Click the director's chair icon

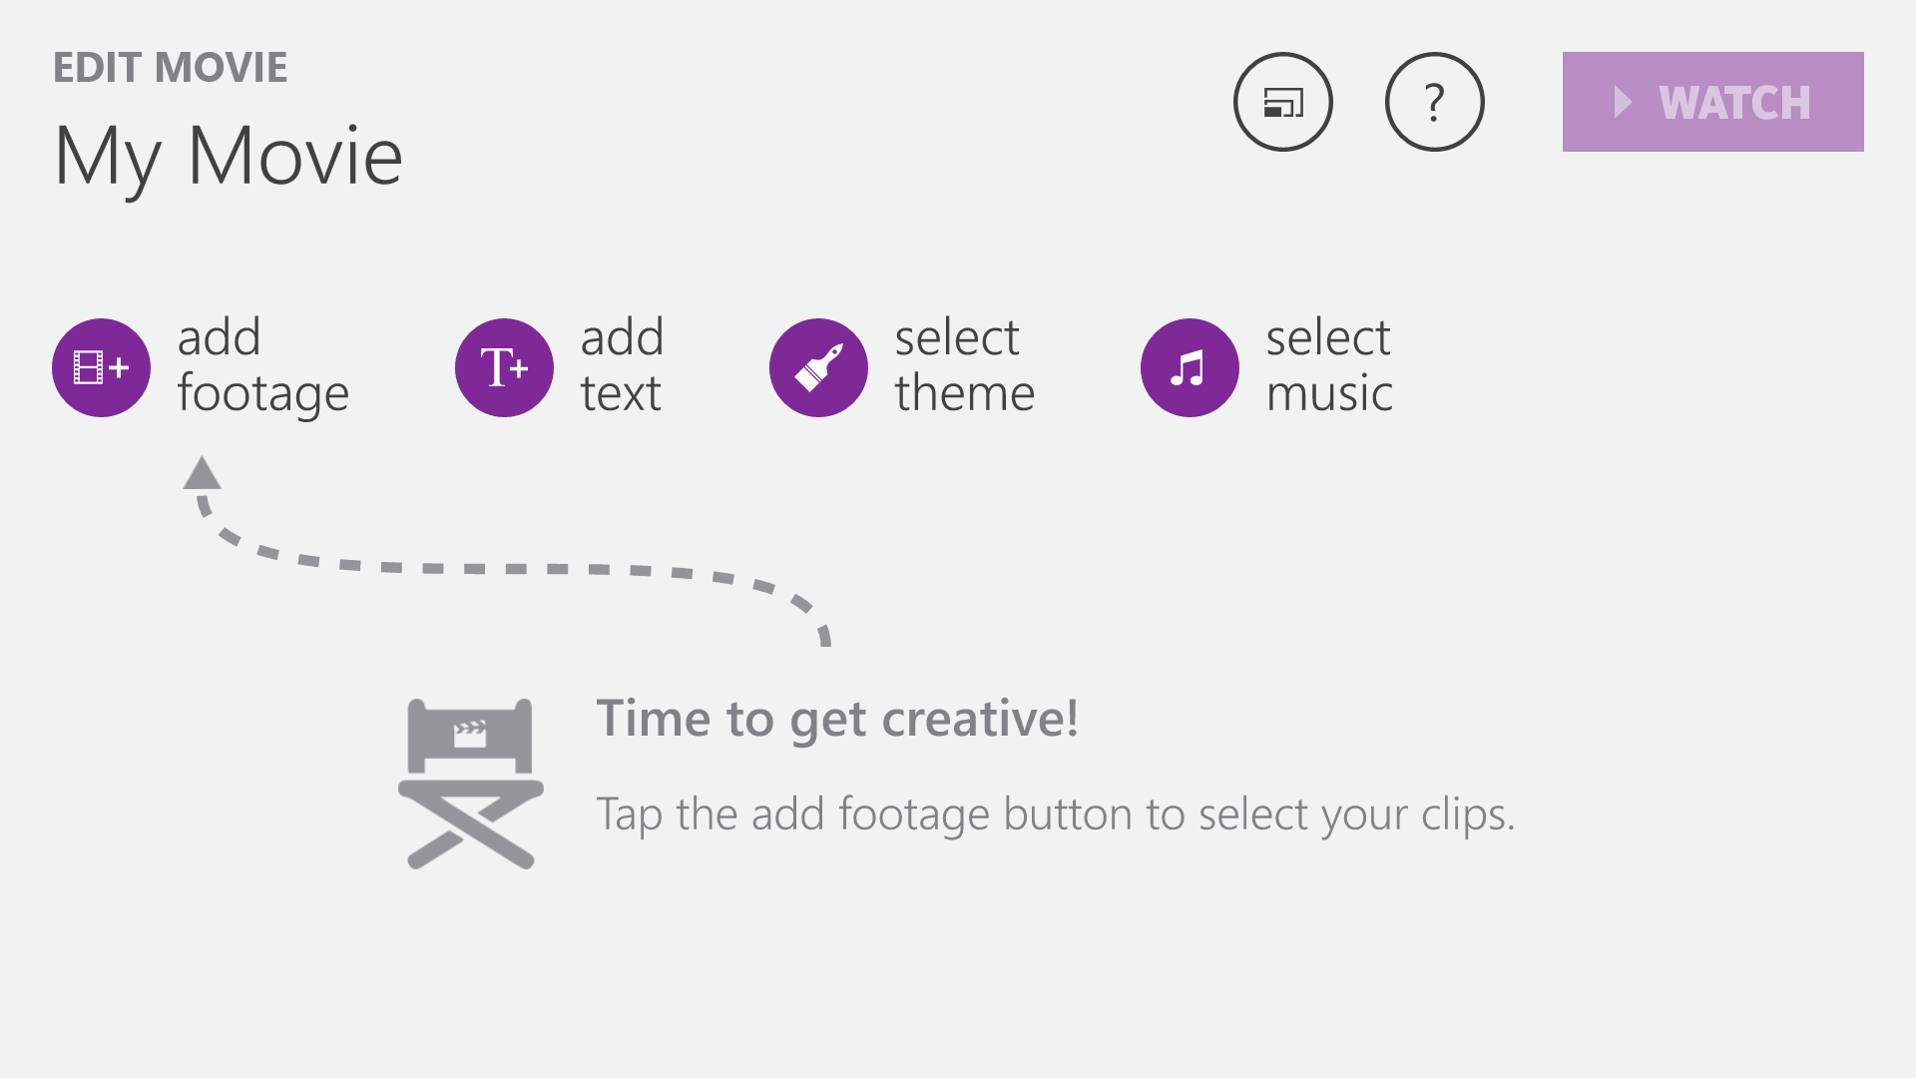point(470,784)
